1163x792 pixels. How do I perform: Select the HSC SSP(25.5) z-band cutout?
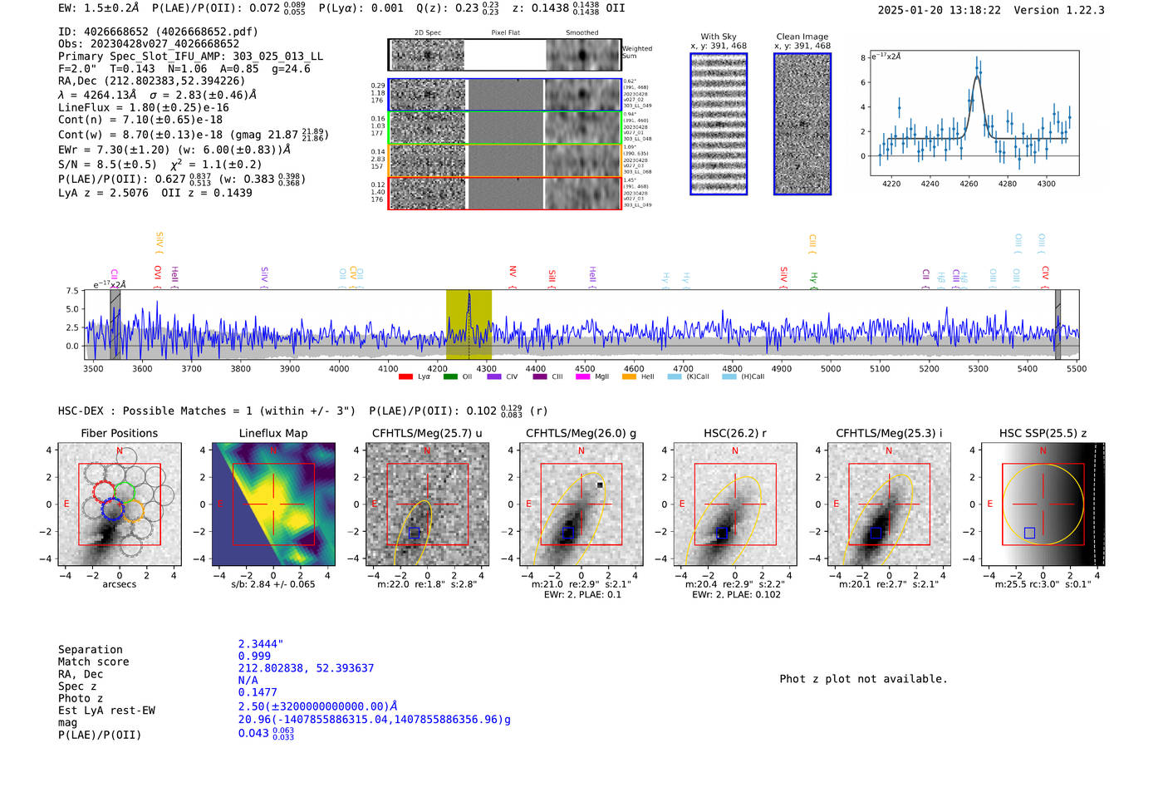click(x=1043, y=504)
